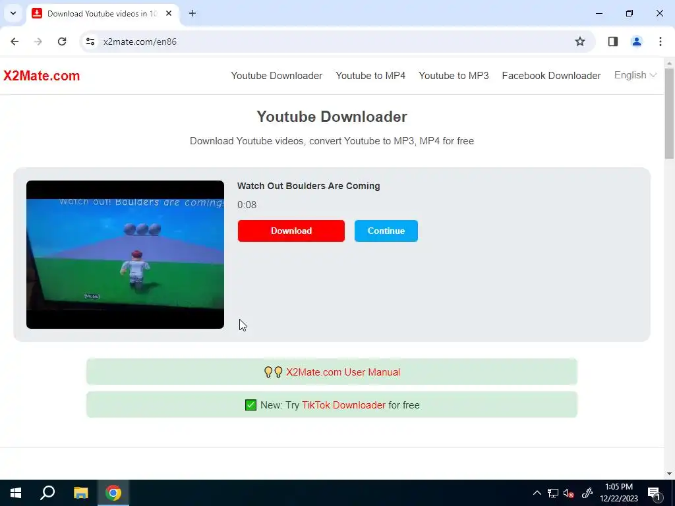Close the Download Youtube videos tab
Image resolution: width=675 pixels, height=506 pixels.
pyautogui.click(x=169, y=14)
